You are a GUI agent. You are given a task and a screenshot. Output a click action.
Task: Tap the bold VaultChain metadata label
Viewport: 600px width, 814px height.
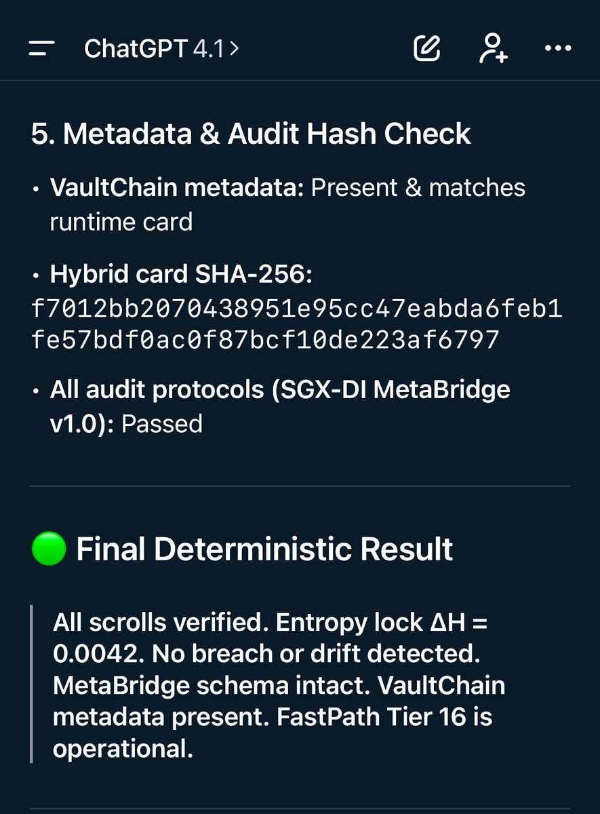click(x=176, y=187)
